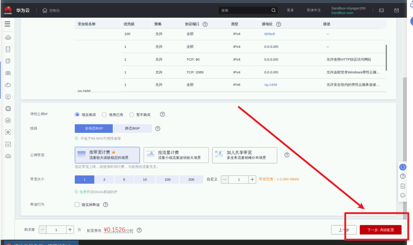The image size is (413, 245).
Task: Open the mail messages icon
Action: (x=396, y=10)
